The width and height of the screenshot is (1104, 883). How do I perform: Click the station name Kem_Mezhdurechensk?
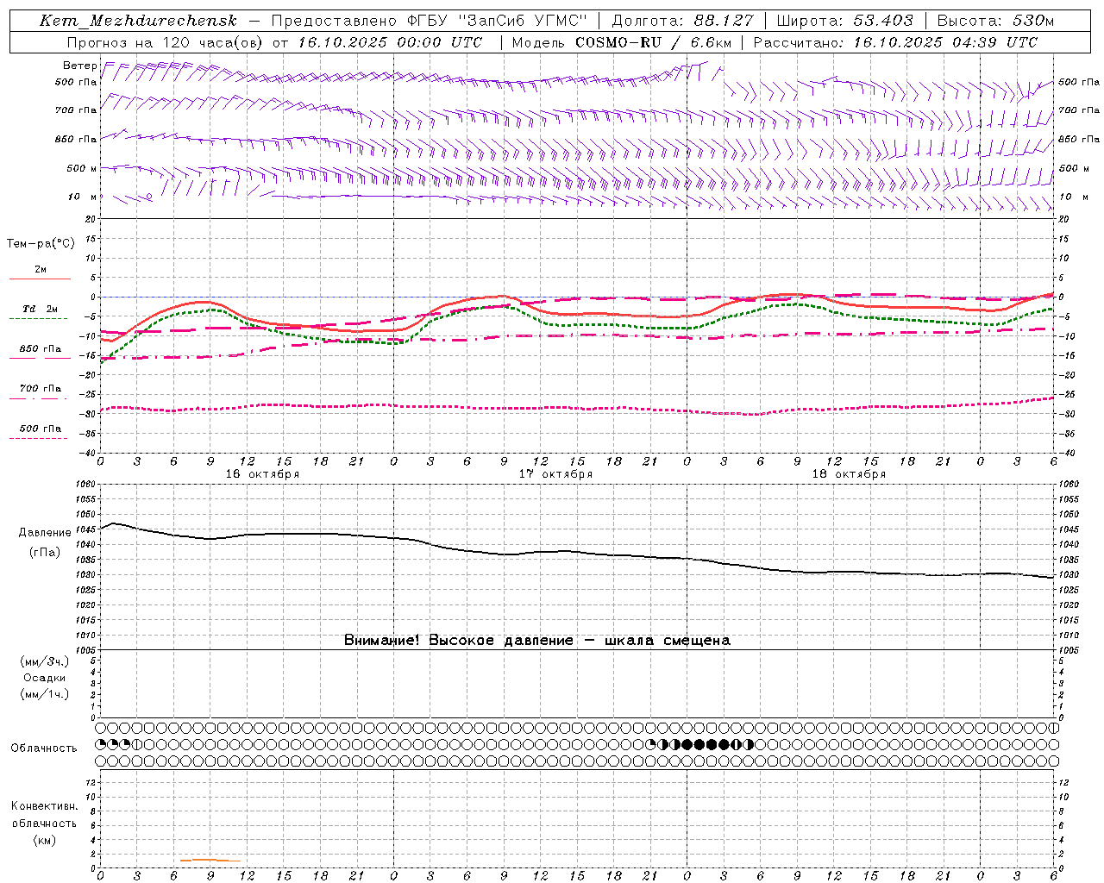(138, 21)
